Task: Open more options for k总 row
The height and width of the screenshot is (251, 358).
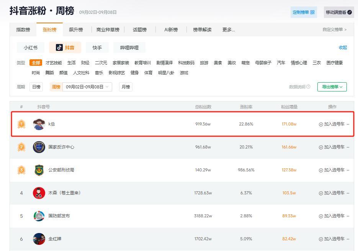Action: 348,124
